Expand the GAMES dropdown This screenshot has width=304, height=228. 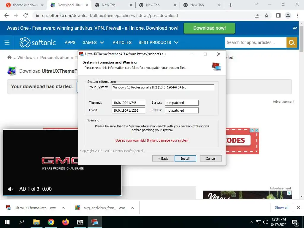pyautogui.click(x=93, y=42)
